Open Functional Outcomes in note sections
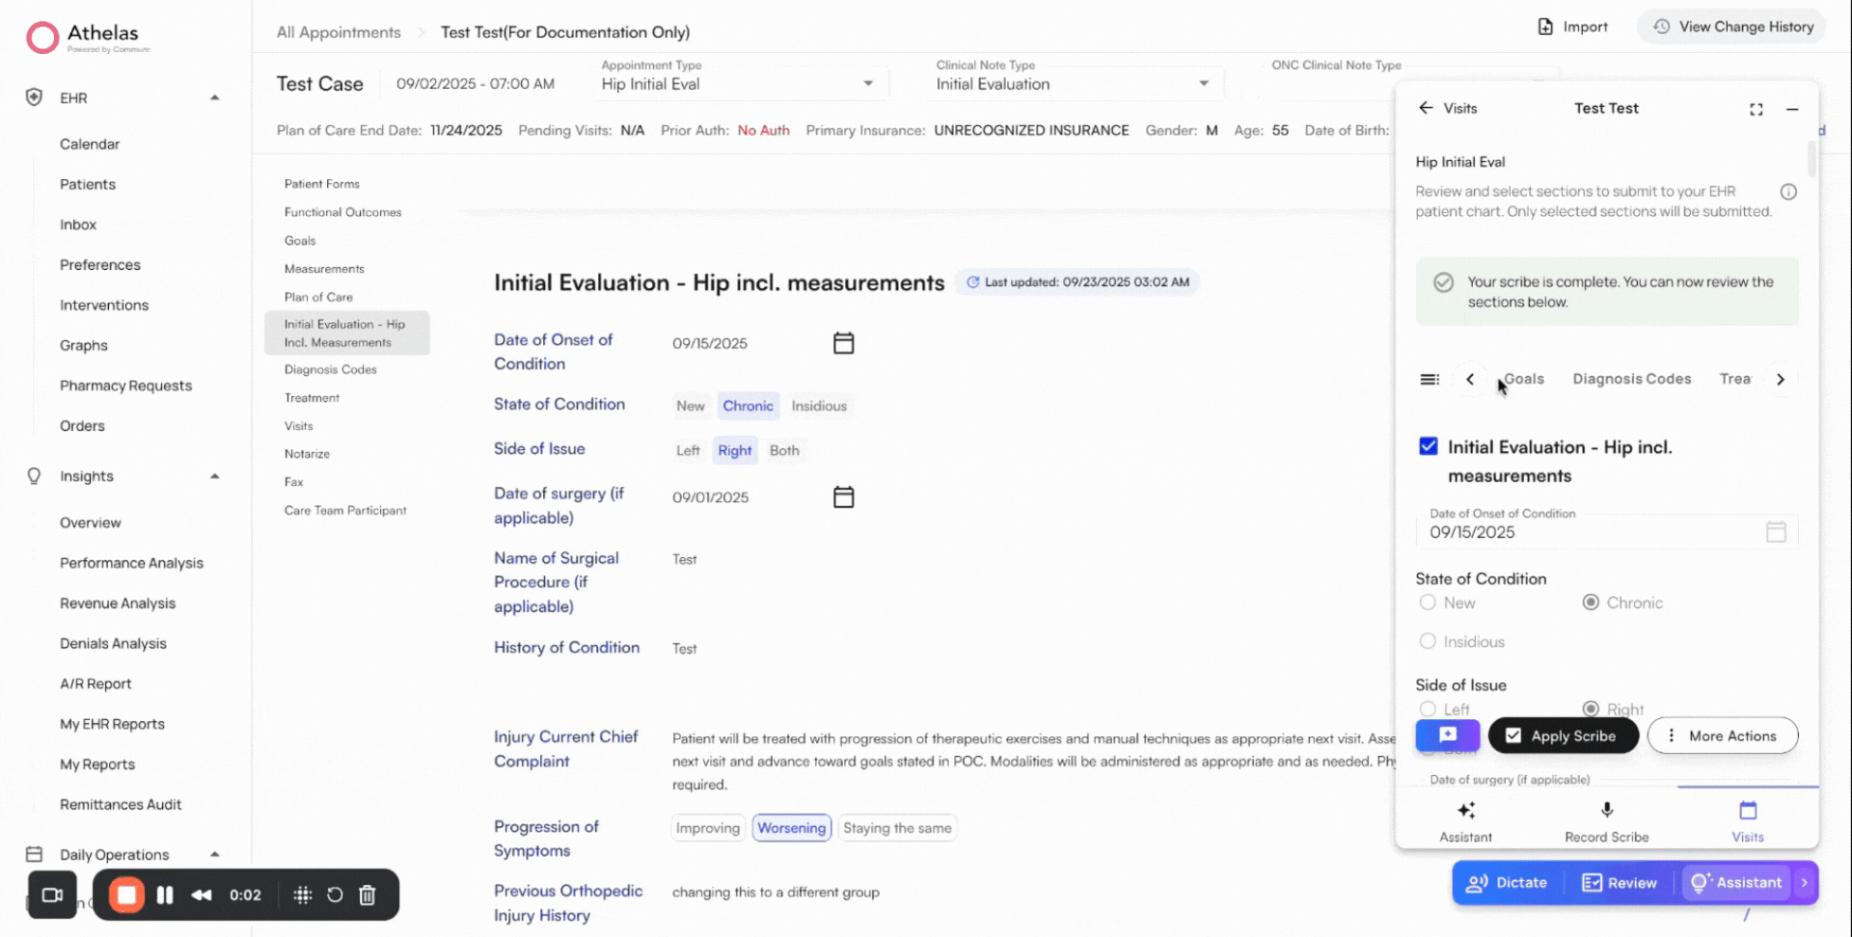The width and height of the screenshot is (1852, 937). click(342, 212)
